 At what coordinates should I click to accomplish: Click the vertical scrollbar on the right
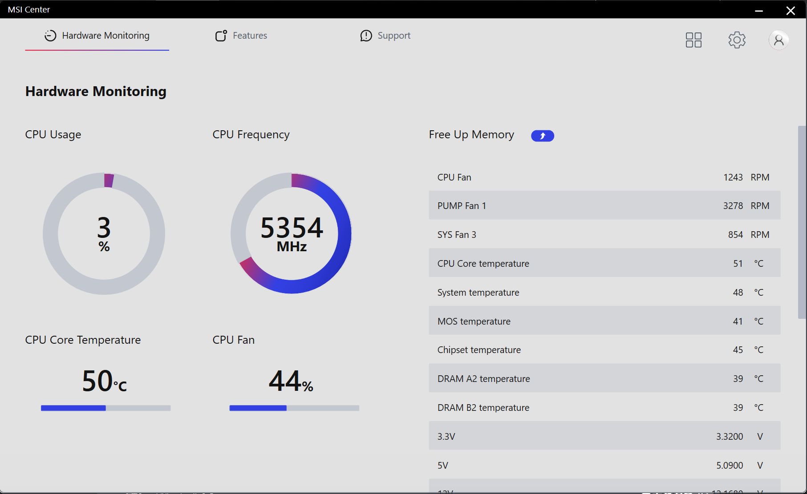[x=802, y=222]
